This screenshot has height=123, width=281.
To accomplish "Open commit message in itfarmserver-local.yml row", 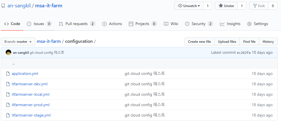I will (x=145, y=95).
